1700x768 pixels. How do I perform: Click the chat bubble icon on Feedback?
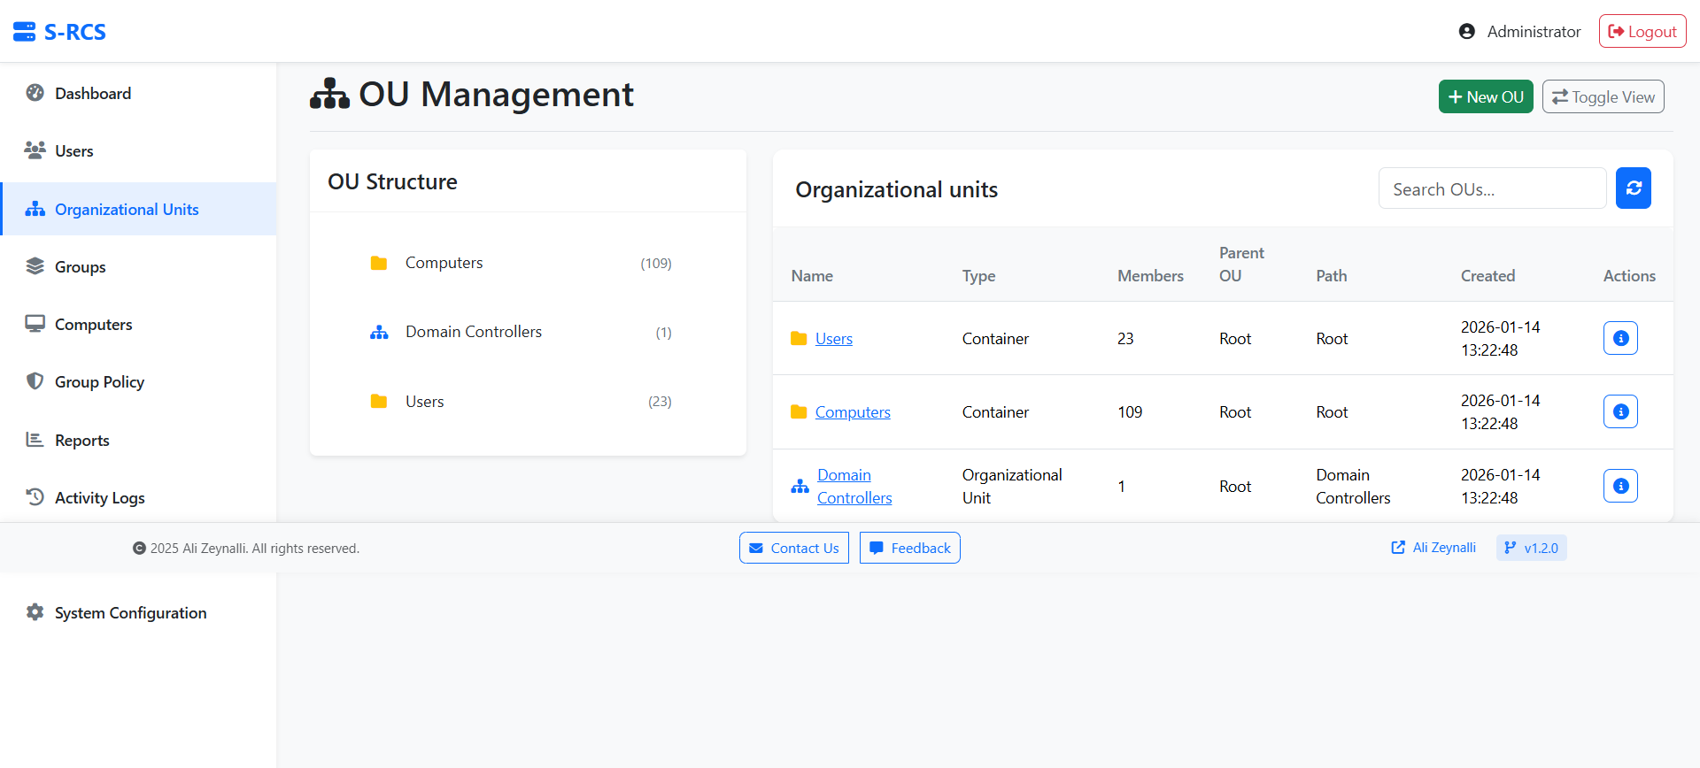[877, 548]
